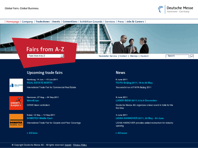Viewport: 198px width, 148px height.
Task: Click 'Hamburg, 14 Jun. – 15 Jun.2011' date text
Action: (42, 80)
